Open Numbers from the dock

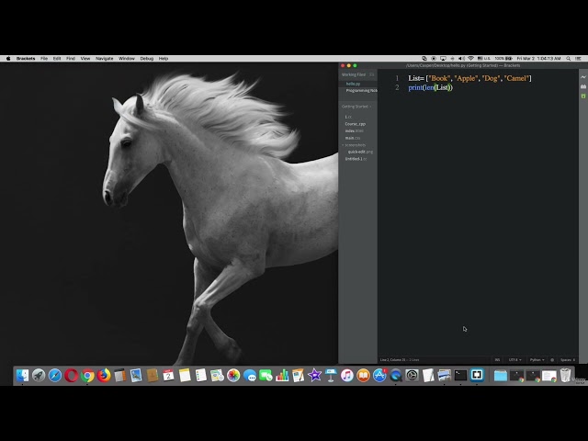click(x=282, y=375)
